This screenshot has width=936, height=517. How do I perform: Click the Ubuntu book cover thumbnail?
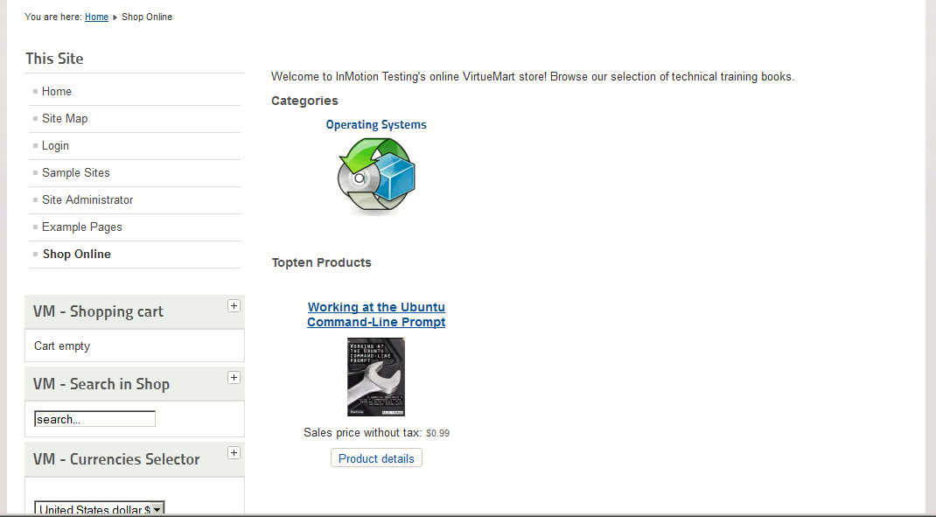click(x=376, y=377)
